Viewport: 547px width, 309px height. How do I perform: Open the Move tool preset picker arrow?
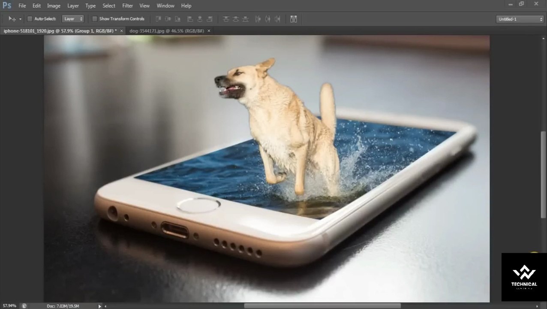[x=20, y=19]
